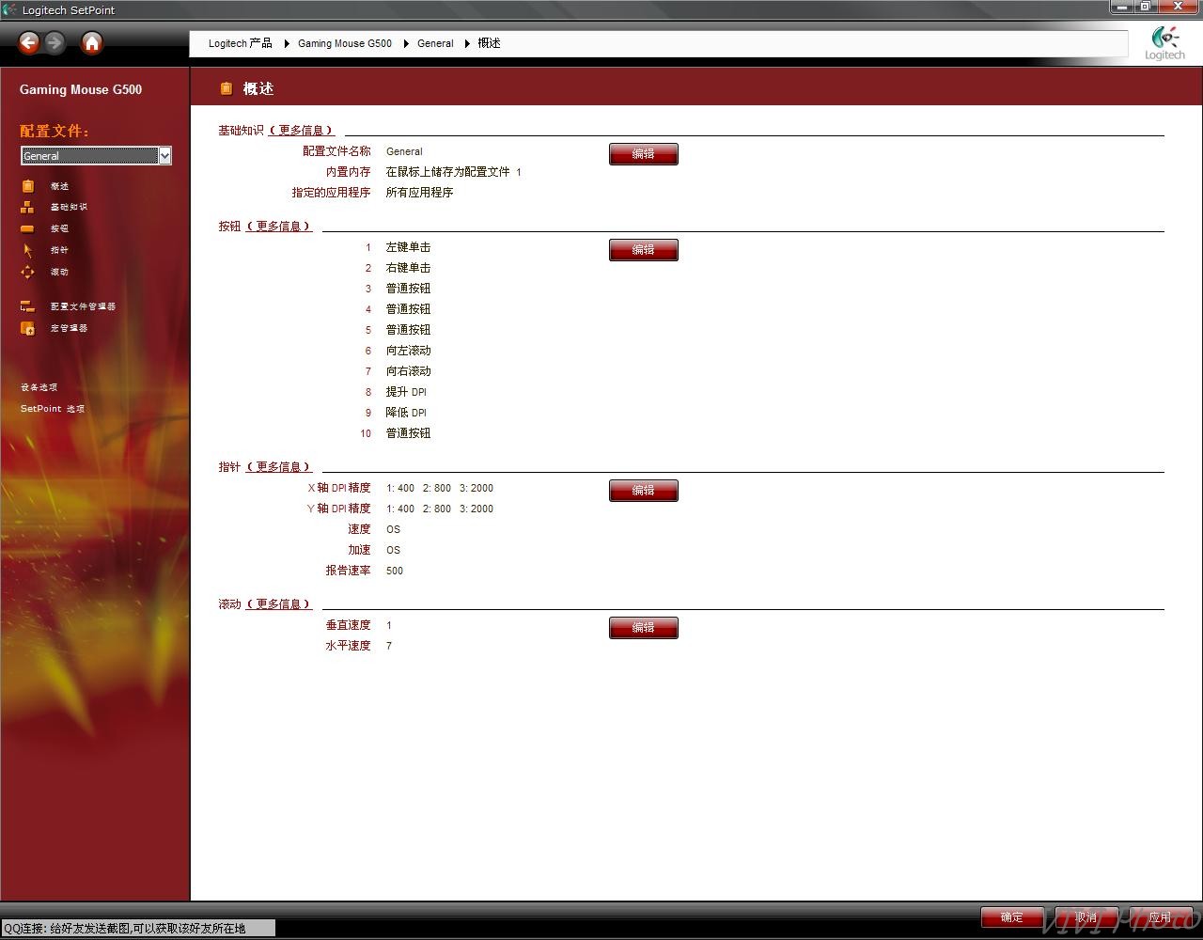Click the 取消 cancel button
Screen dimensions: 1203x940
click(x=1086, y=917)
